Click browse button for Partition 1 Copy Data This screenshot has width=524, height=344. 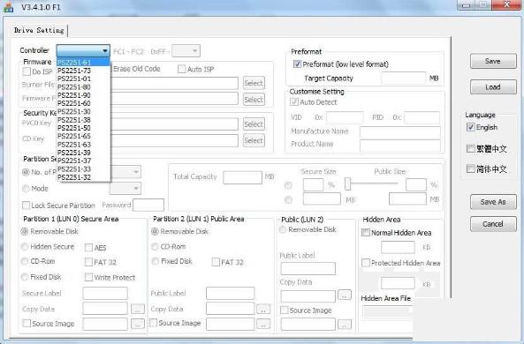point(137,309)
